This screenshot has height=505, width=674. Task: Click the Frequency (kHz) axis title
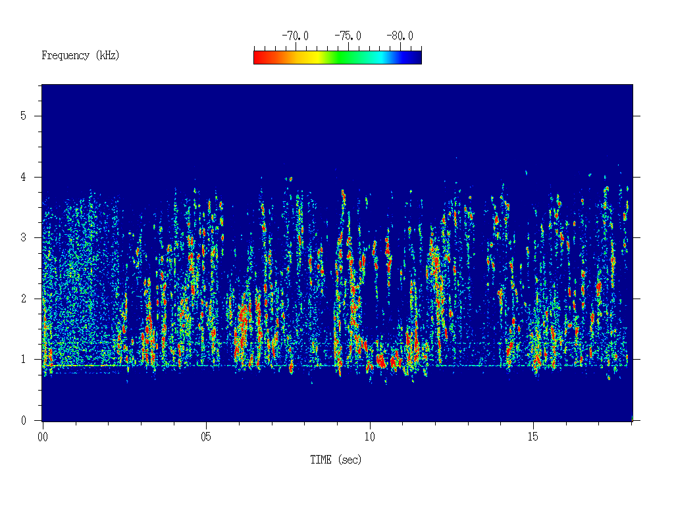point(80,55)
